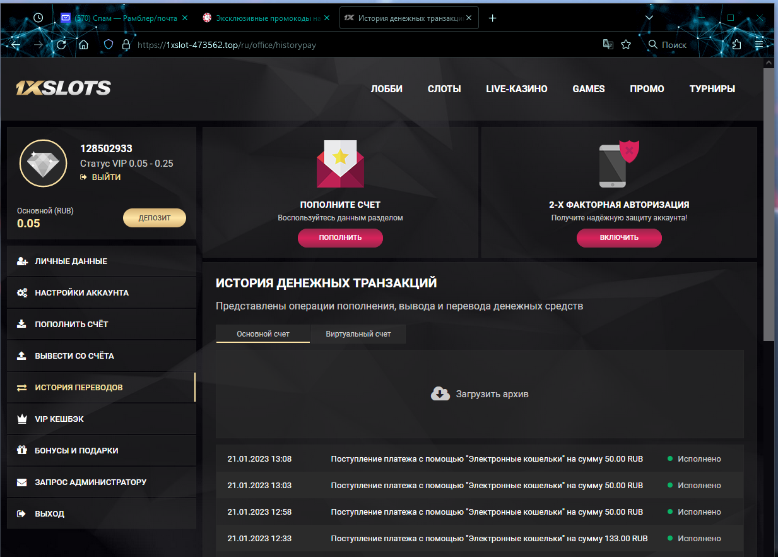Image resolution: width=778 pixels, height=557 pixels.
Task: Click the Запрос администратору mail icon
Action: pos(22,482)
